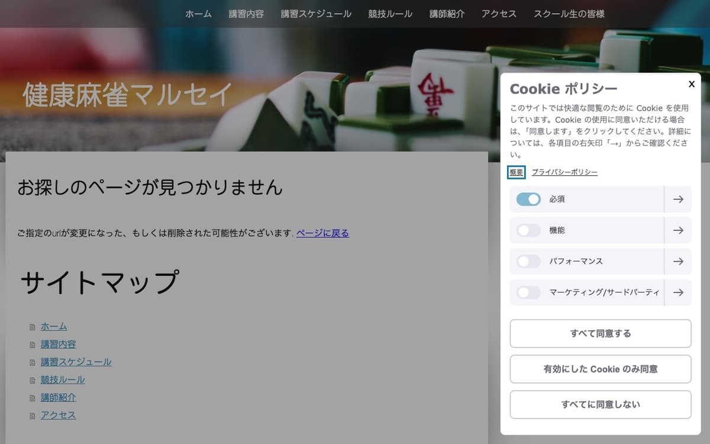Open 講習スケジュール link in sitemap list
This screenshot has height=444, width=710.
[x=76, y=362]
